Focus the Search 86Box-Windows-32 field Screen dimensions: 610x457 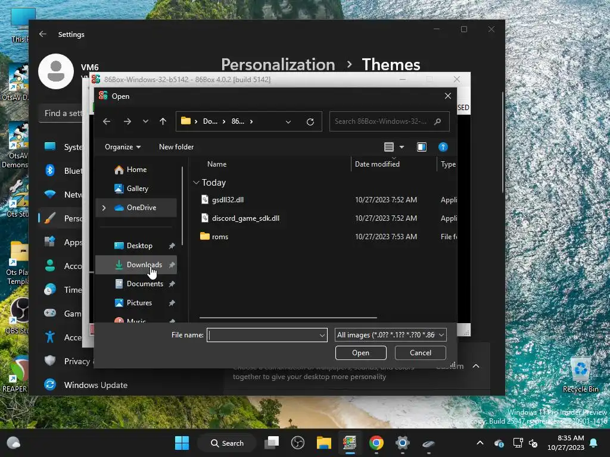coord(390,121)
